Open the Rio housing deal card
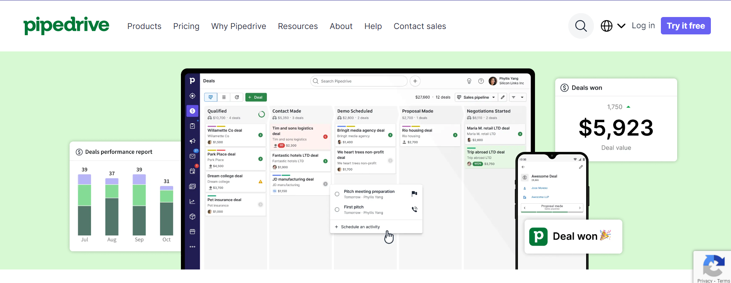 [x=430, y=135]
